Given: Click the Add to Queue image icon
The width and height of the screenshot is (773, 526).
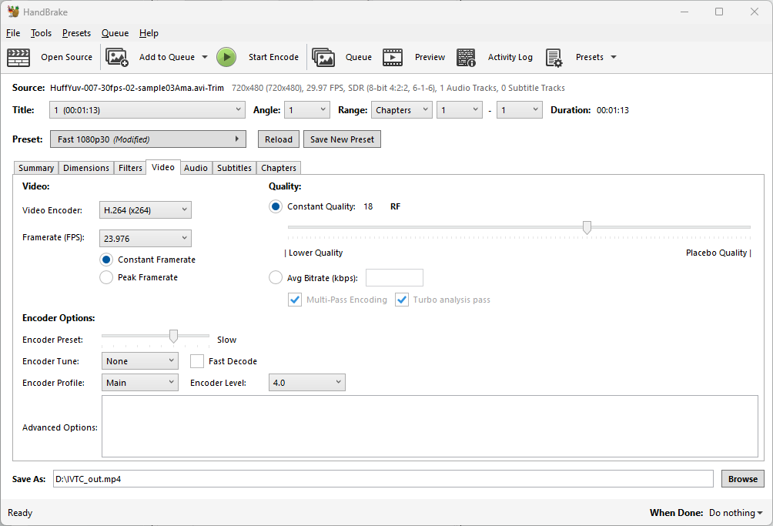Looking at the screenshot, I should 117,57.
